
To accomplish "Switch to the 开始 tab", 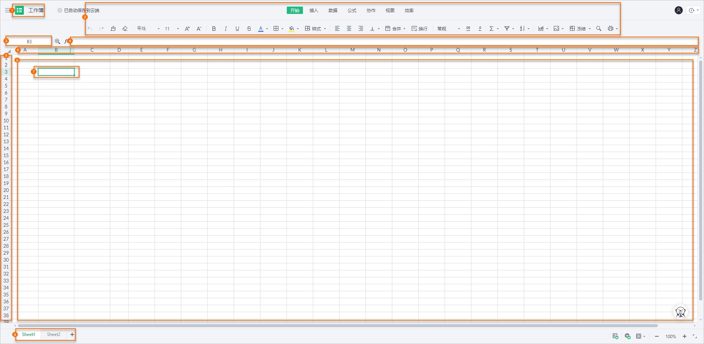I will tap(295, 10).
